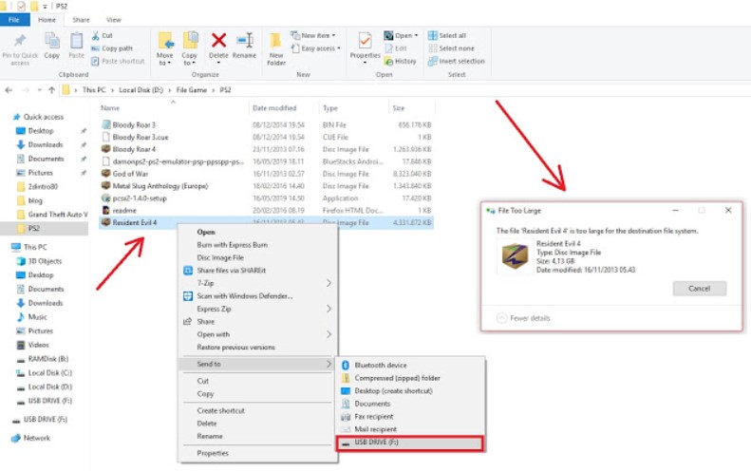Open the File ribbon tab
The image size is (751, 471).
pyautogui.click(x=14, y=20)
